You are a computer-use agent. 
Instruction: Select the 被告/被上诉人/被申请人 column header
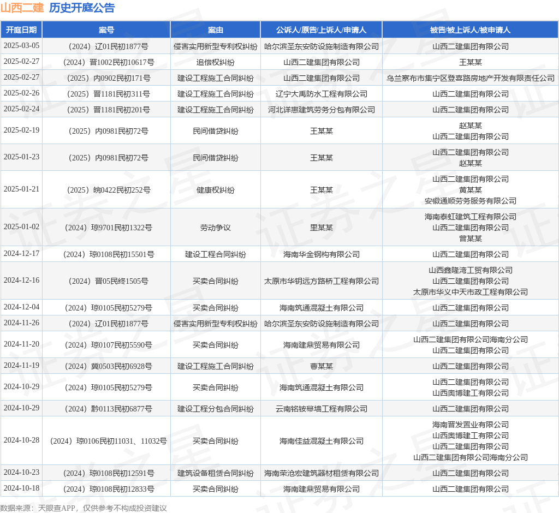[470, 30]
